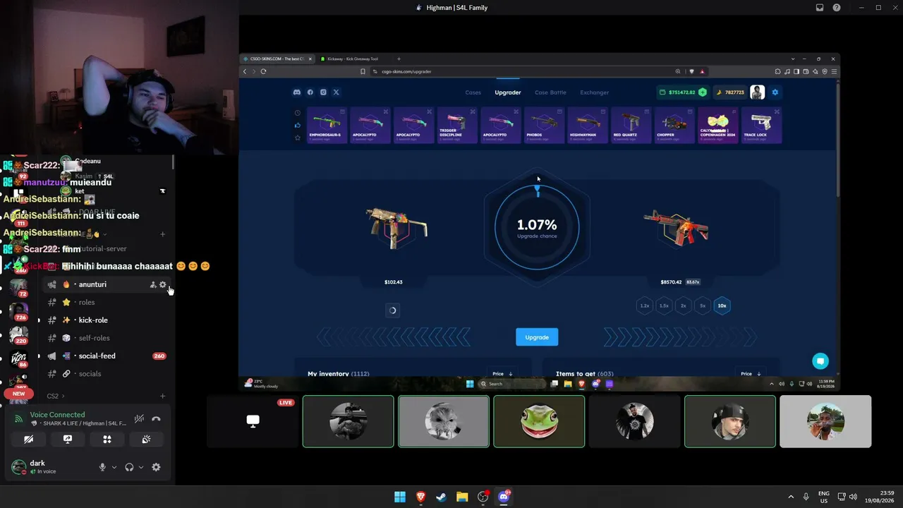903x508 pixels.
Task: Open the Exchanger tab
Action: pyautogui.click(x=594, y=92)
